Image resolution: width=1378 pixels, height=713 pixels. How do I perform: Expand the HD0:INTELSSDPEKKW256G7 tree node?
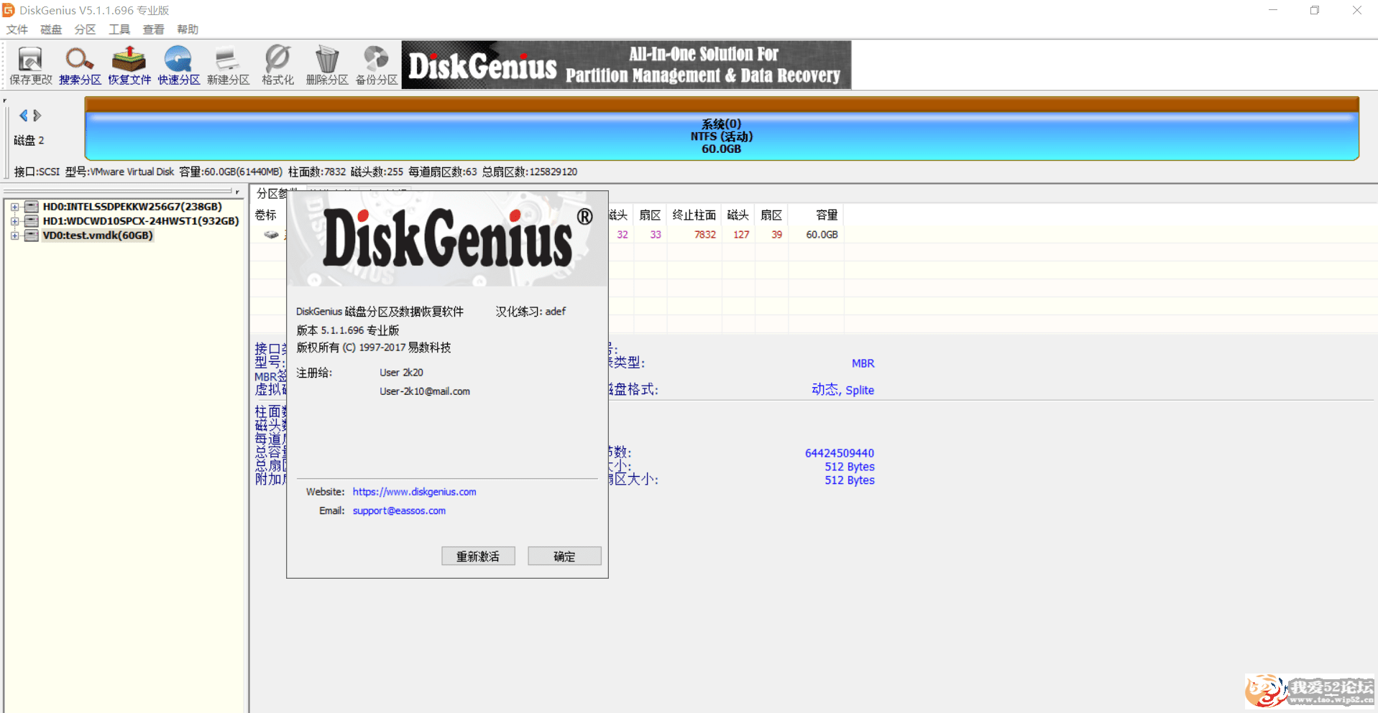[14, 207]
